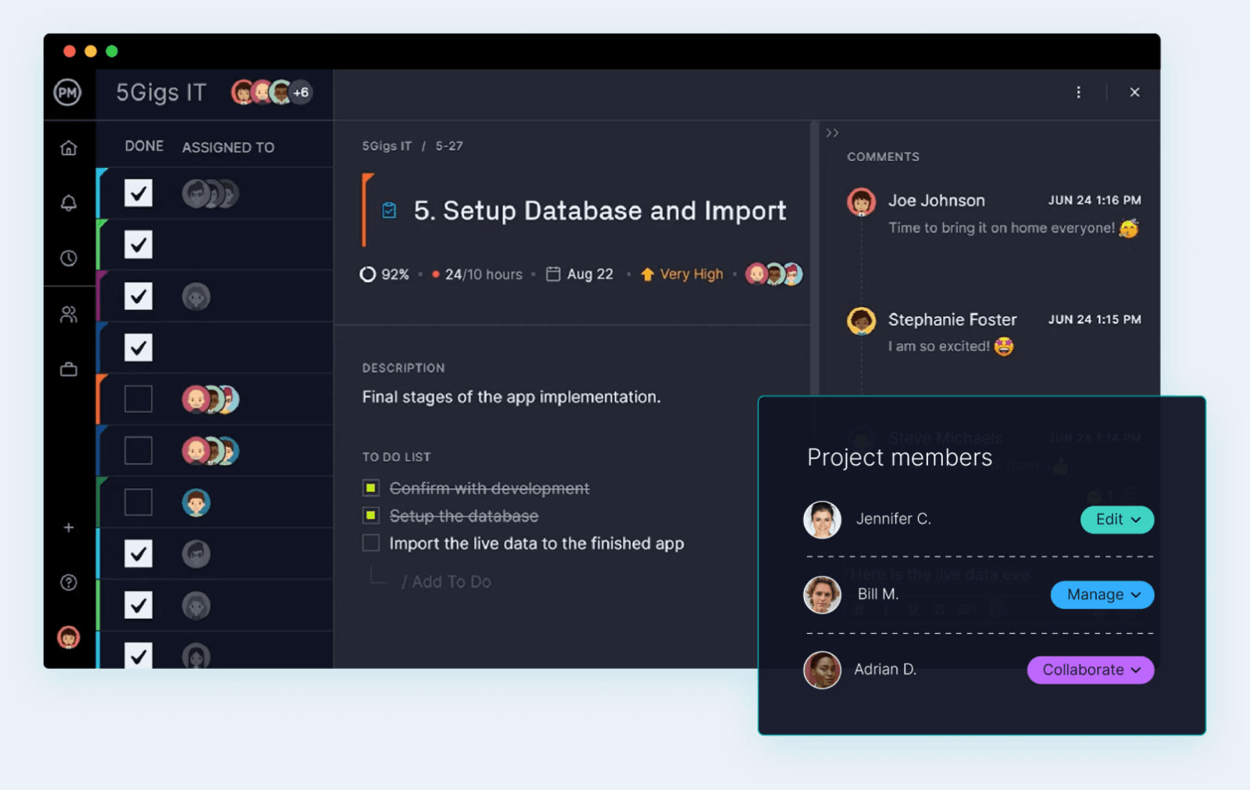Uncheck 'Setup the database' to-do item
Image resolution: width=1250 pixels, height=790 pixels.
point(371,516)
